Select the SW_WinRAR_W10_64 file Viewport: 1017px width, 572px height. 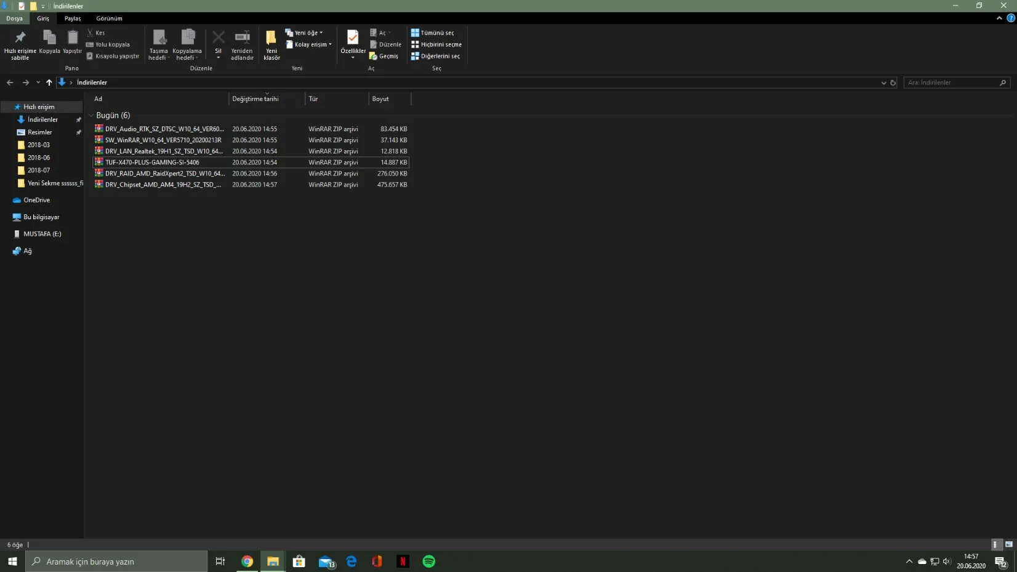[x=251, y=140]
